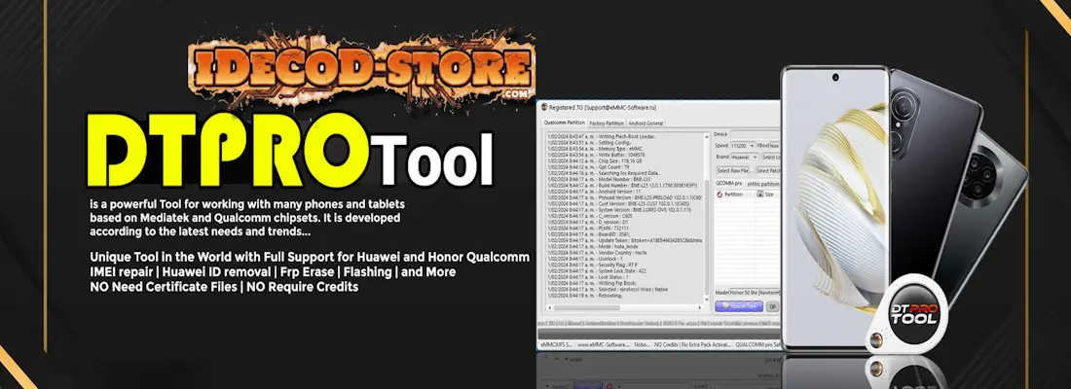Image resolution: width=1071 pixels, height=389 pixels.
Task: Switch to the Factory Partition tab
Action: click(608, 124)
